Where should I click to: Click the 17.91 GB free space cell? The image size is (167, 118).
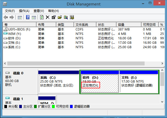(150, 38)
